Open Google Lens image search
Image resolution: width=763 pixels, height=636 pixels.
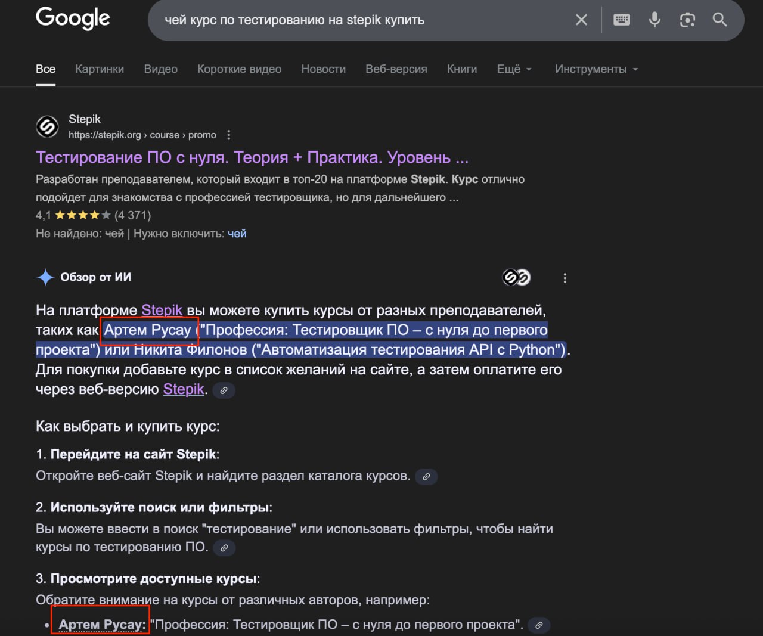click(687, 20)
